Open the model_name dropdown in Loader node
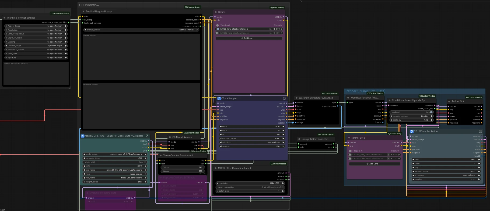This screenshot has height=211, width=490. click(x=115, y=154)
